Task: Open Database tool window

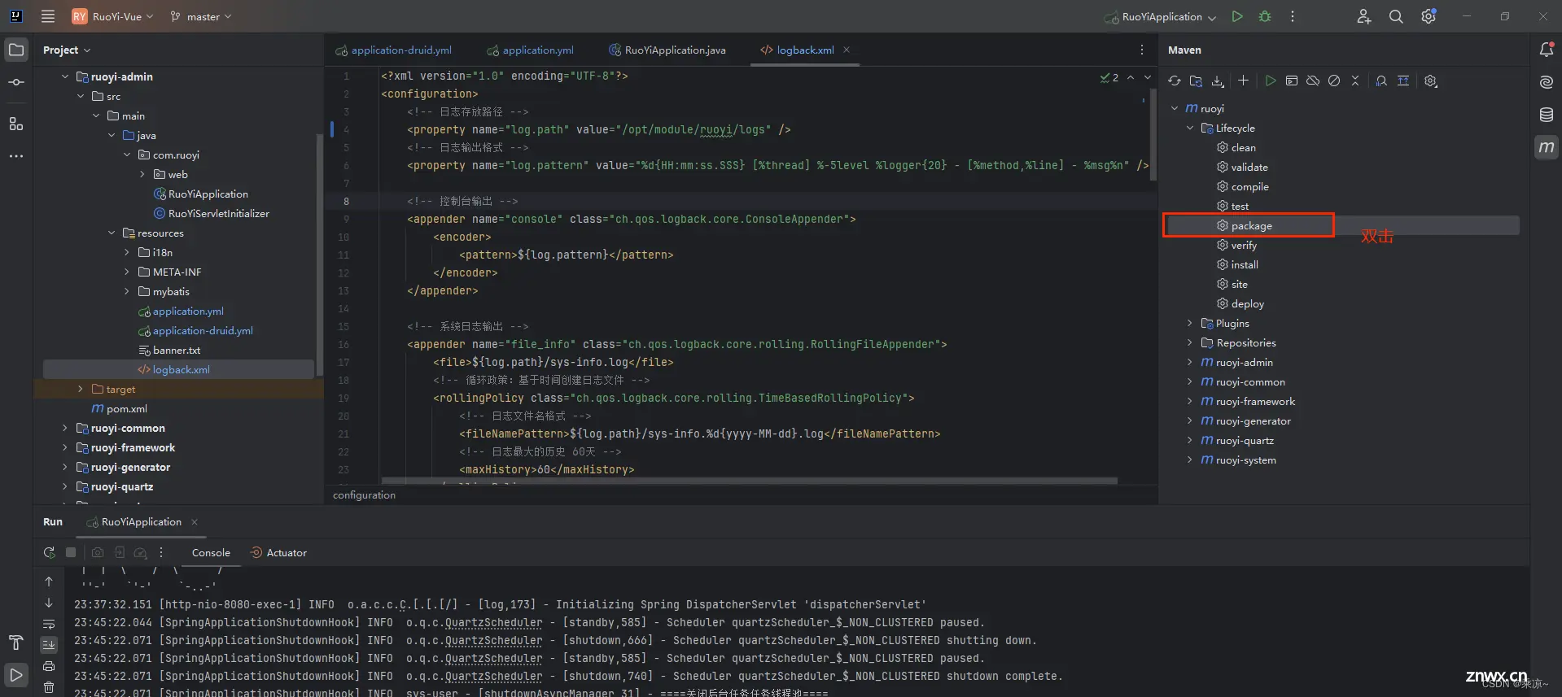Action: click(x=1547, y=115)
